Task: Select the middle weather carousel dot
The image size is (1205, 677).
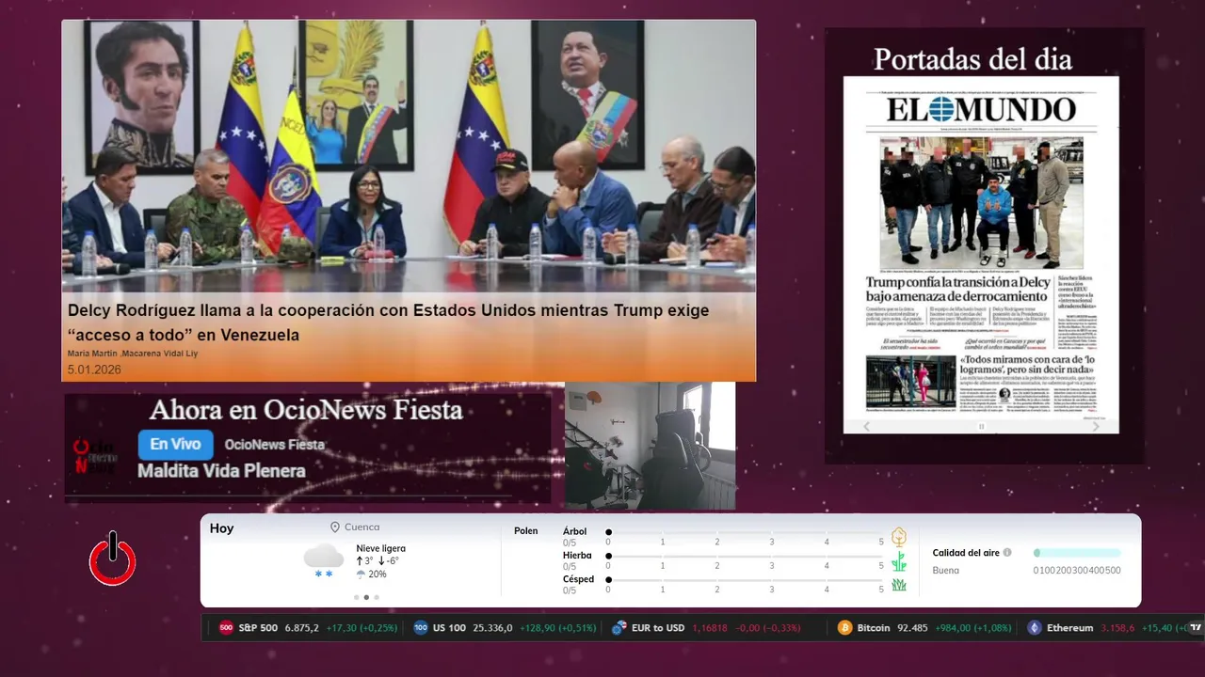Action: [x=366, y=597]
